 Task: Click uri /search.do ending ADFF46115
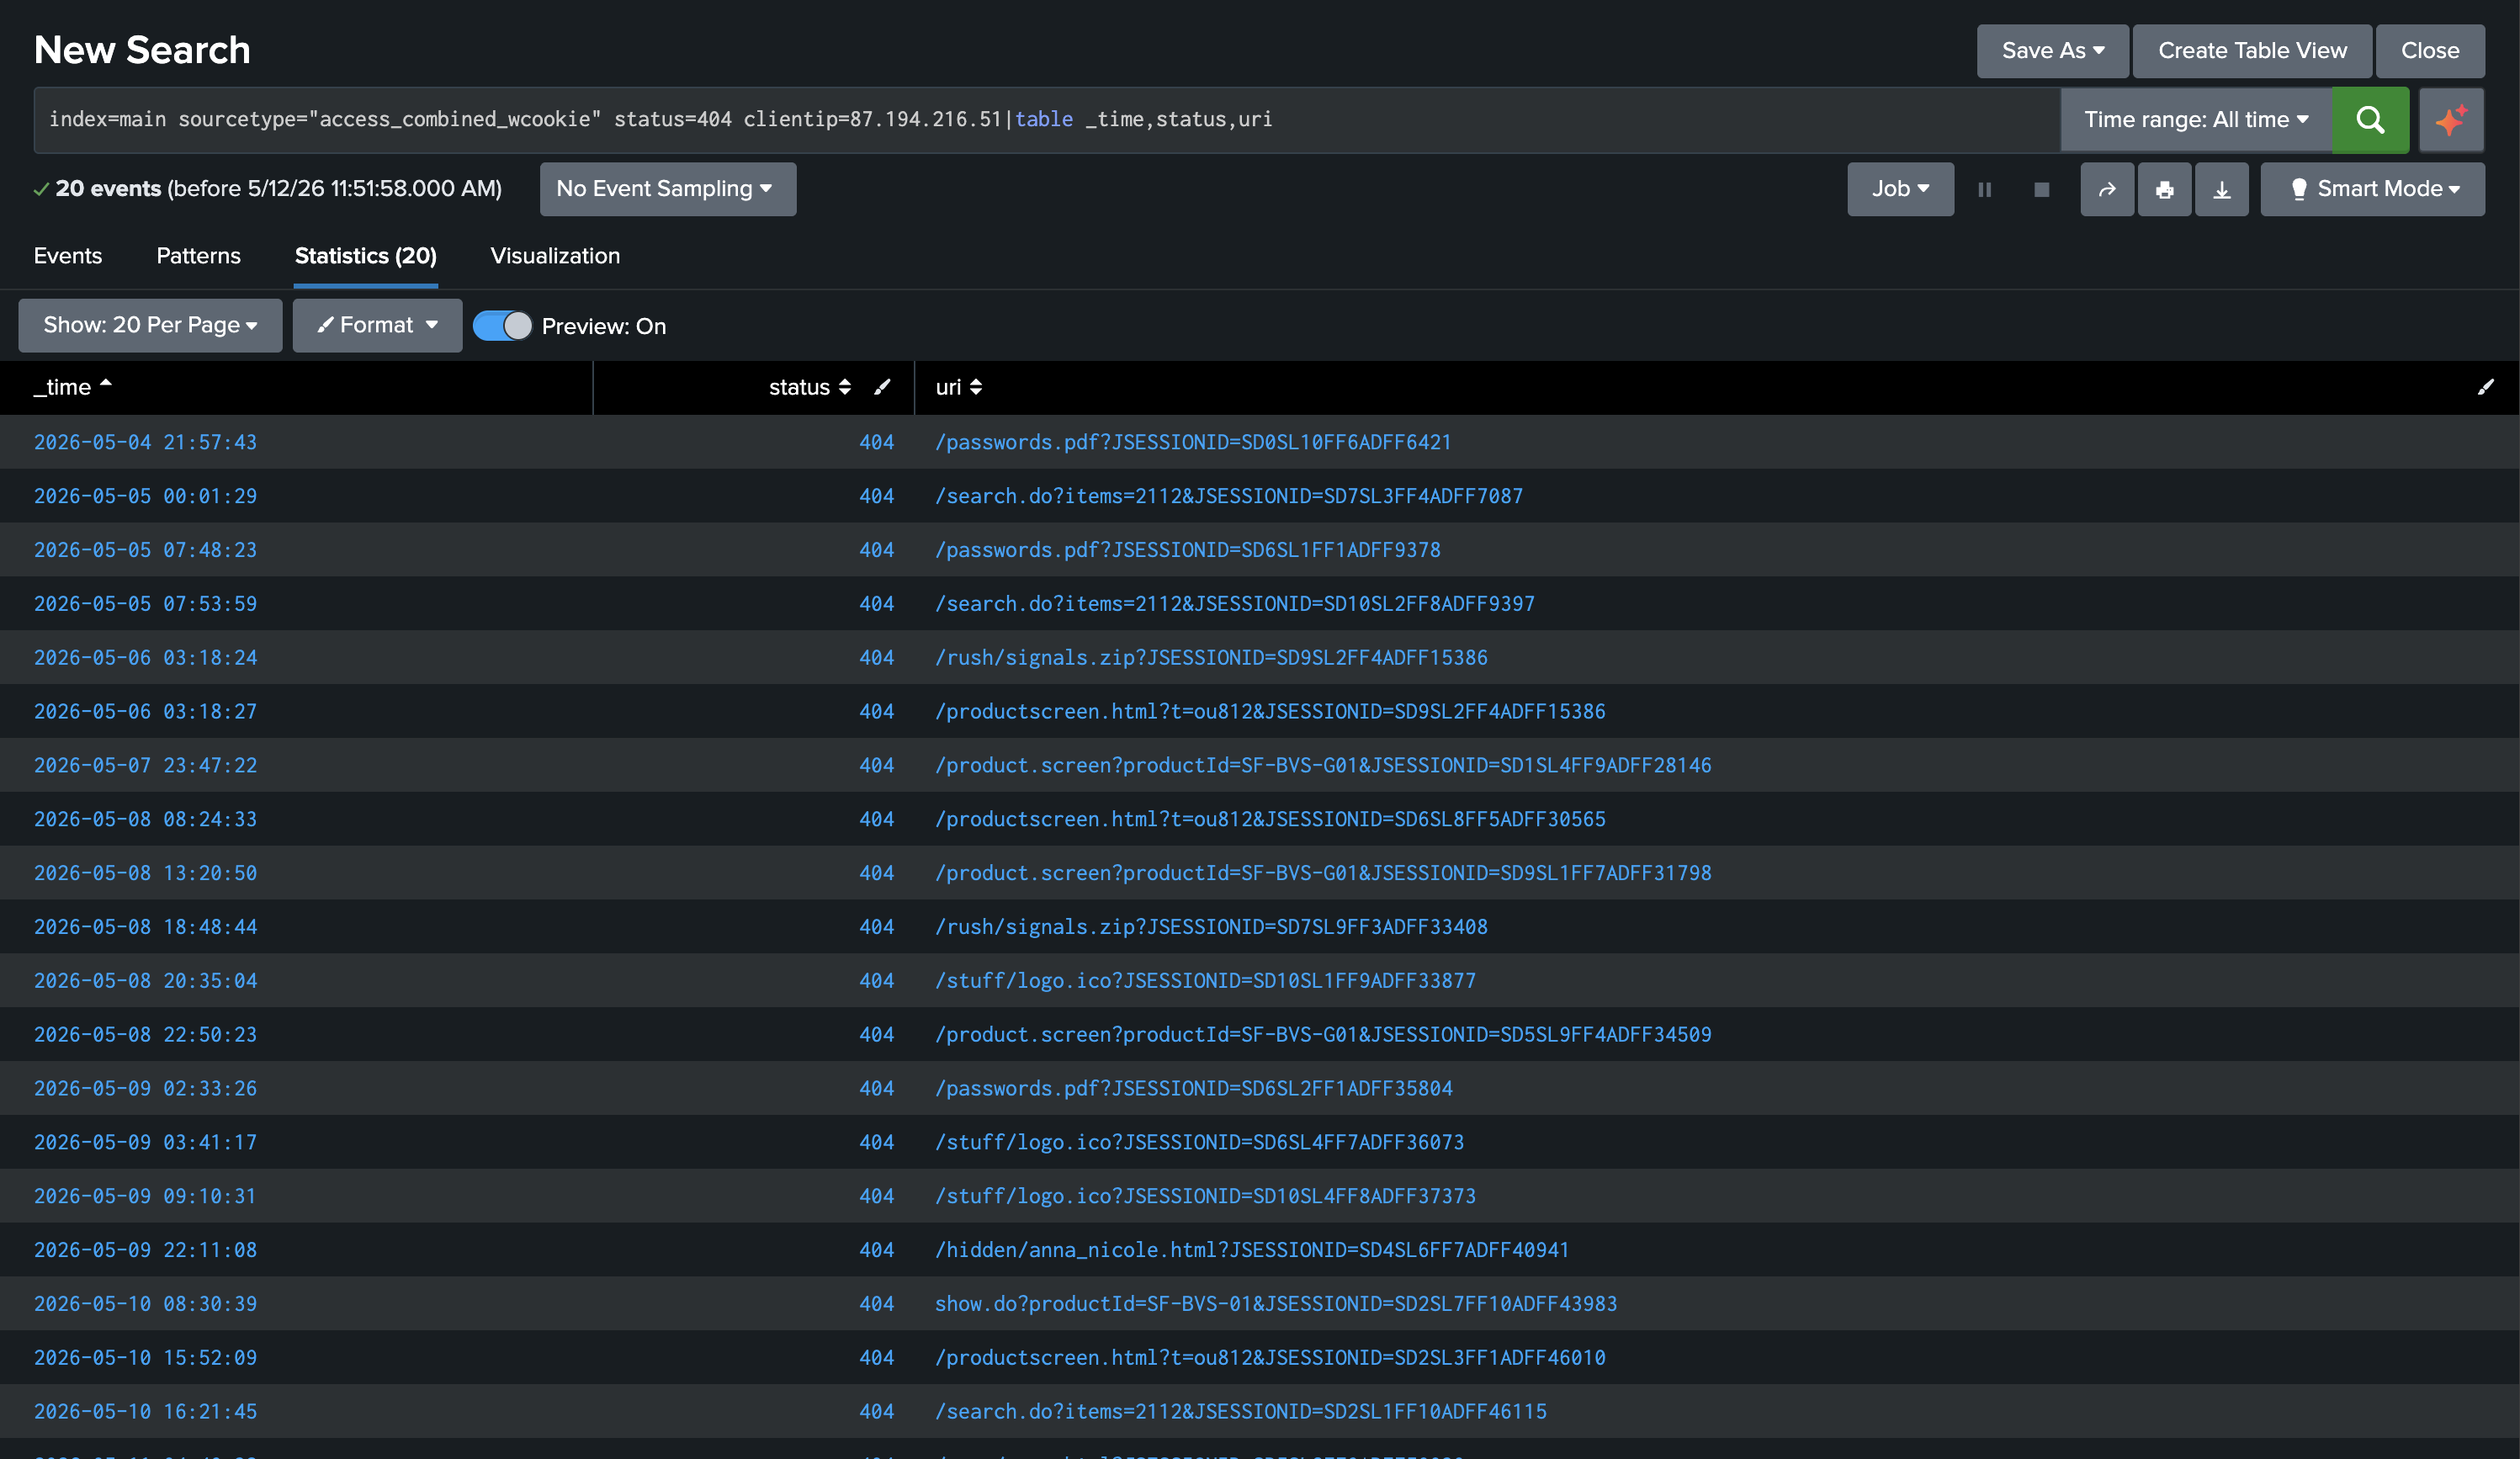(x=1240, y=1412)
